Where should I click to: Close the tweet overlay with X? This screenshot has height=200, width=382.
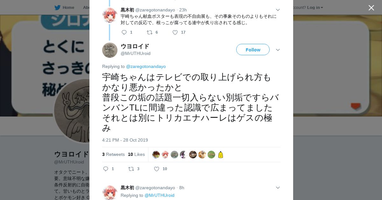click(x=371, y=8)
